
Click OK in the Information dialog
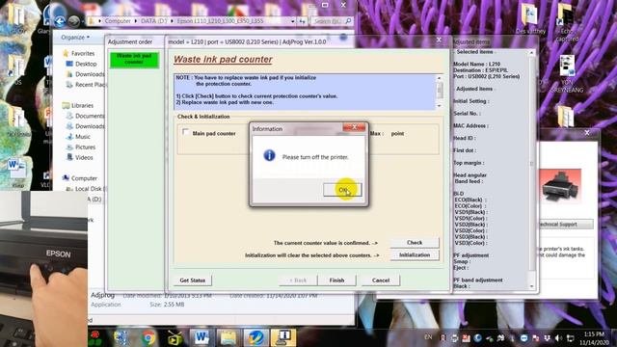point(342,190)
